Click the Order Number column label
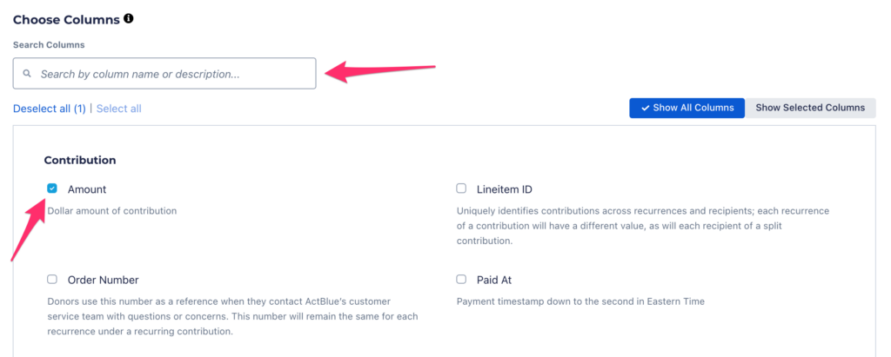Screen dimensions: 891x357 103,280
